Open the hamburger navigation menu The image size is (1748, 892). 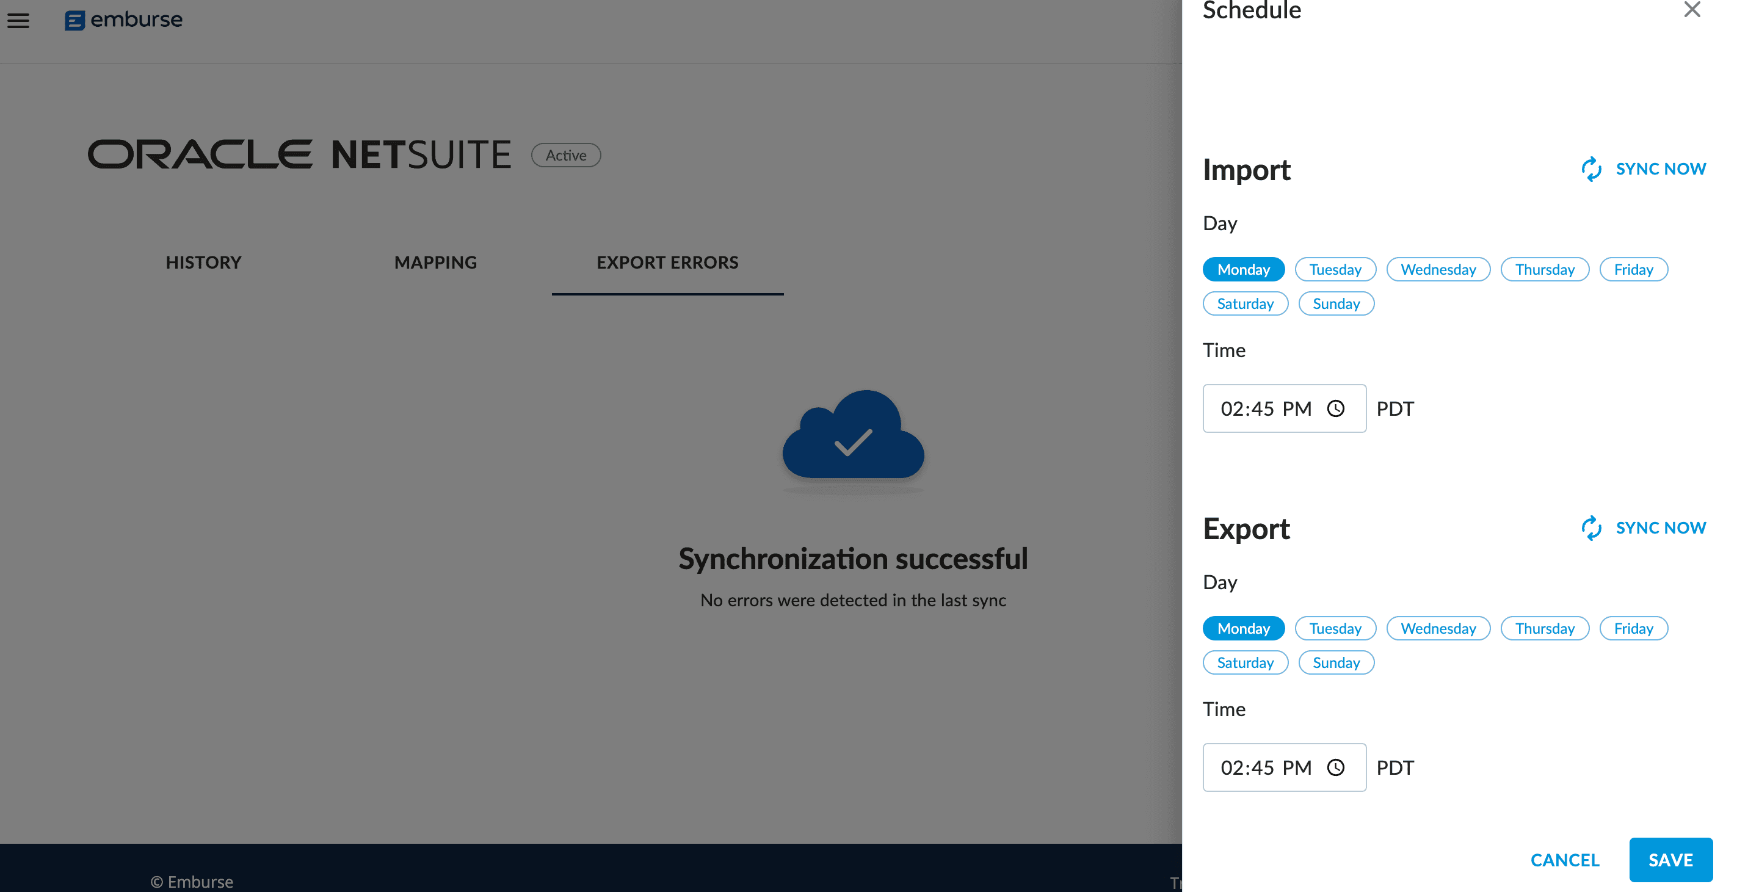tap(18, 20)
